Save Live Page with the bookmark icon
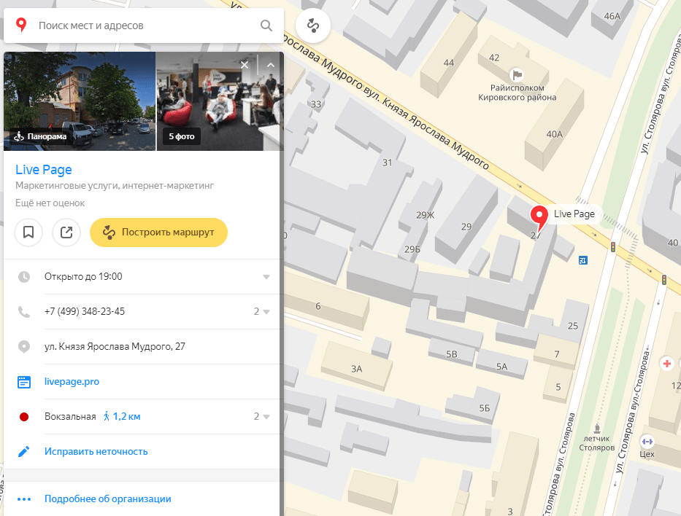Screen dimensions: 681x516 click(28, 232)
